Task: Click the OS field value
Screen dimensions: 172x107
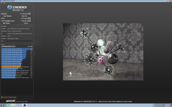Action: [x=20, y=34]
